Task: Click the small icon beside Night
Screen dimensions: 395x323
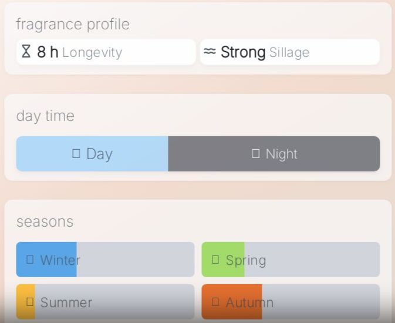Action: (x=255, y=153)
